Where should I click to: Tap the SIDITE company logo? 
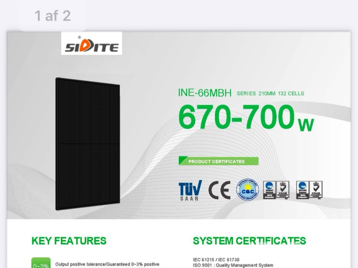click(x=91, y=44)
